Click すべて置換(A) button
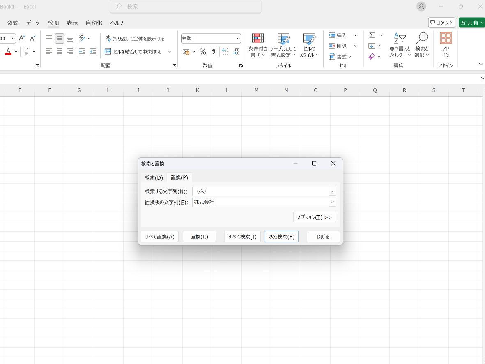This screenshot has height=364, width=485. tap(160, 237)
